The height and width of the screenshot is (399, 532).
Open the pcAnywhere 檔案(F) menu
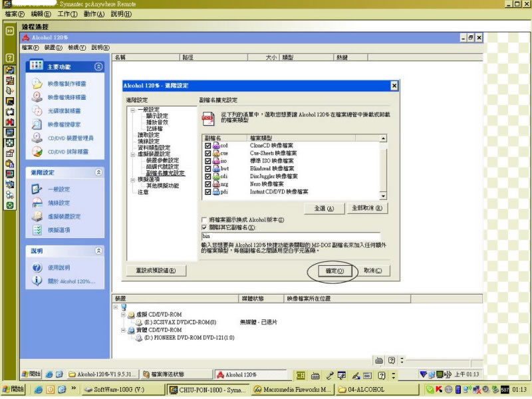pyautogui.click(x=15, y=14)
